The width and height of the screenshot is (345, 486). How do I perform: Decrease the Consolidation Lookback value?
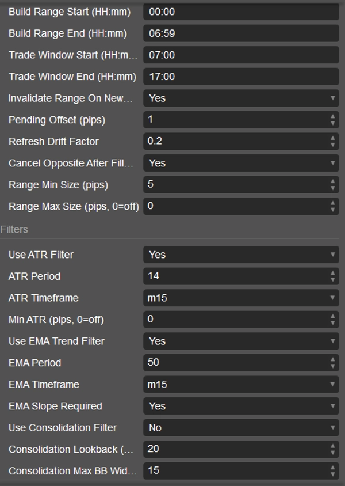[x=332, y=453]
